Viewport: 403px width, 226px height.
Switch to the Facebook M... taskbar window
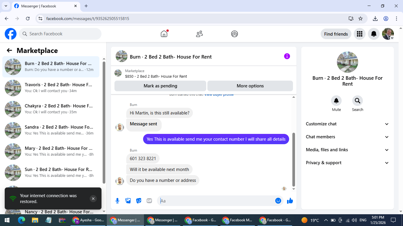238,220
